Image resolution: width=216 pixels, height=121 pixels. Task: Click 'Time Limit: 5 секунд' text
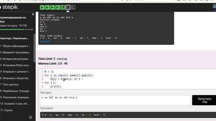click(x=53, y=59)
